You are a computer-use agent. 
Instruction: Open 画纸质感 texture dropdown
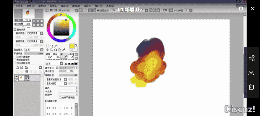pos(42,33)
